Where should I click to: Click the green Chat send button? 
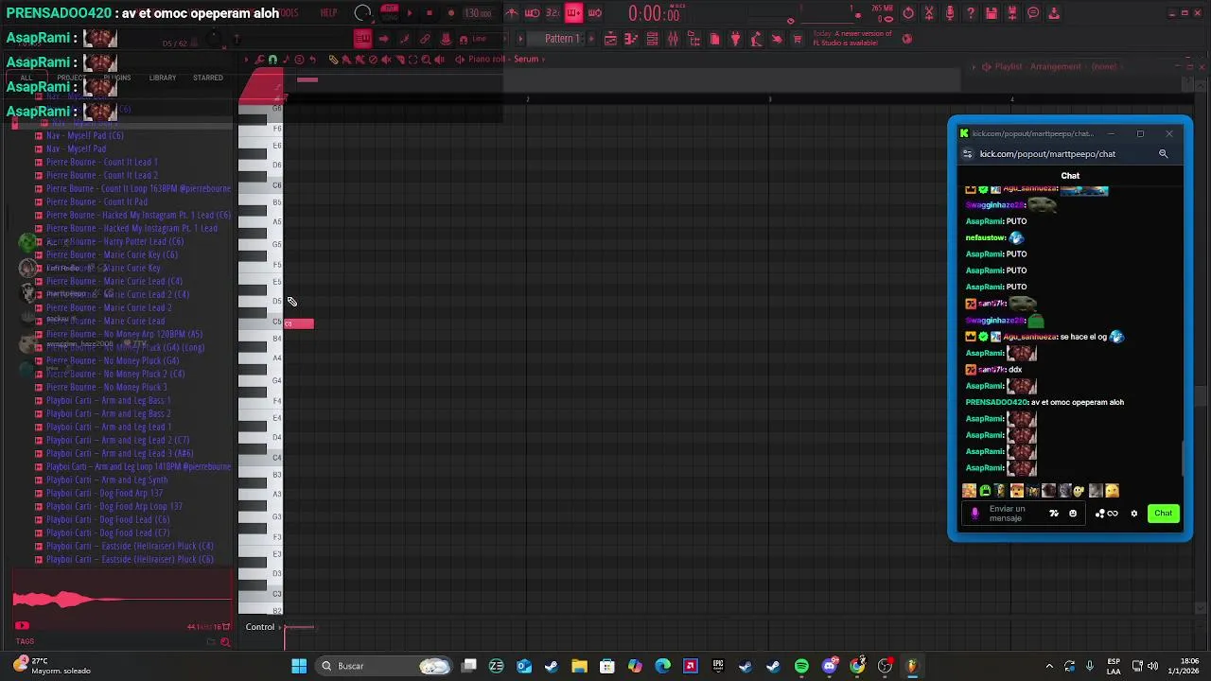(1164, 514)
